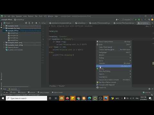
Task: Open the user account icon in the toolbar
Action: pyautogui.click(x=117, y=19)
